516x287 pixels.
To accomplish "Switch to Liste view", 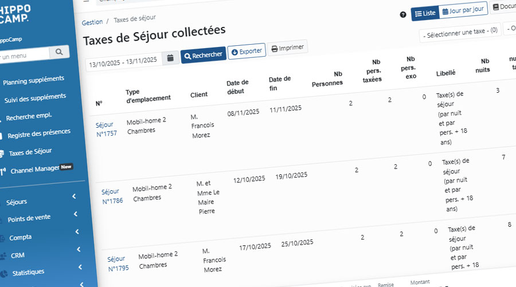I will pyautogui.click(x=424, y=13).
